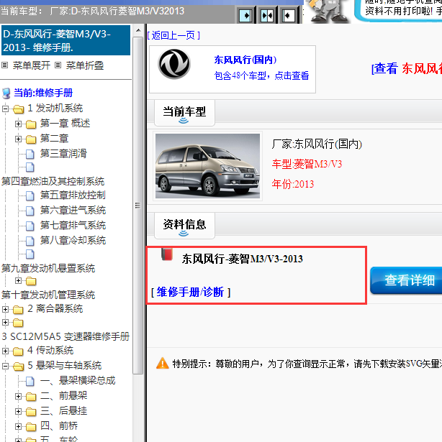
Task: Expand the folder above 3 SC12M5A5 变速器维修手册
Action: coord(5,322)
